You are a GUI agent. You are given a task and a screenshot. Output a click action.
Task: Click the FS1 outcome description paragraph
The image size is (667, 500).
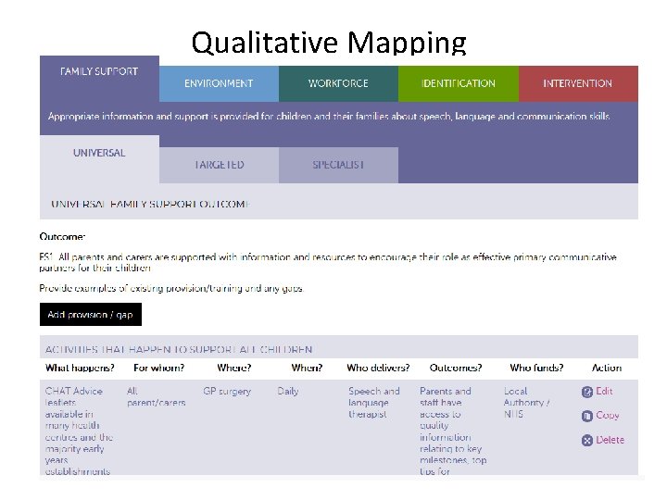click(328, 263)
